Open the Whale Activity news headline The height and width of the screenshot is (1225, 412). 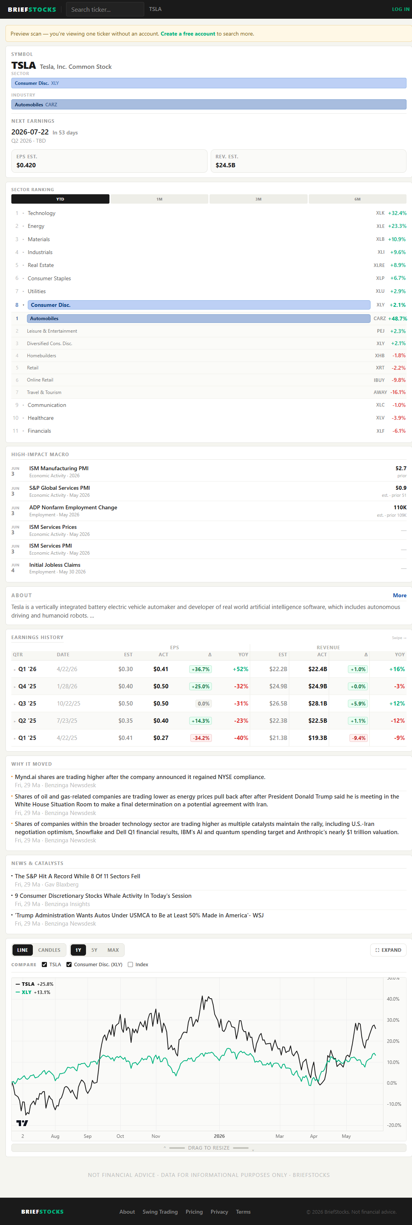pyautogui.click(x=103, y=895)
